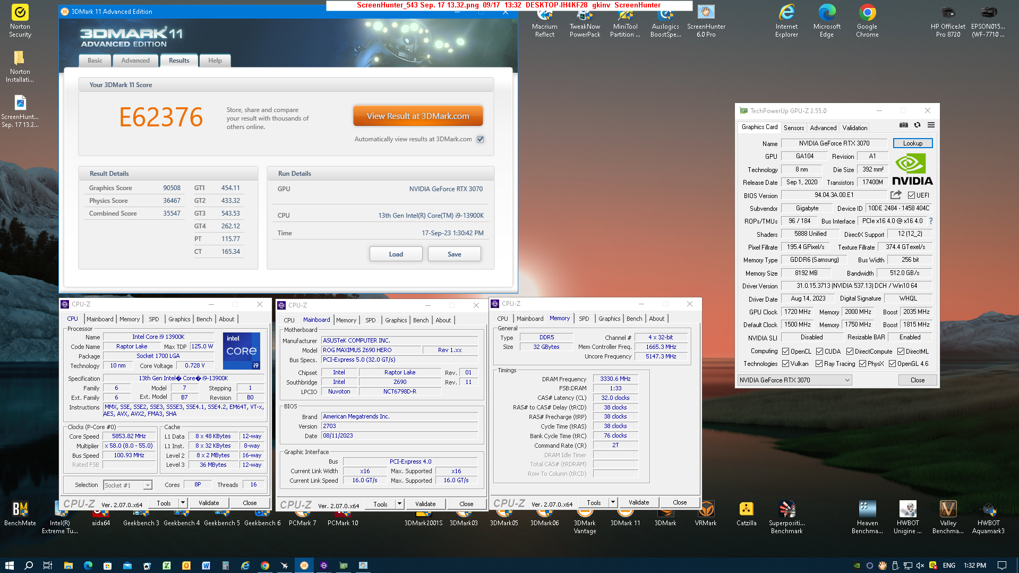Click Validate in CPU-Z Mainboard window
The image size is (1019, 573).
(x=425, y=504)
